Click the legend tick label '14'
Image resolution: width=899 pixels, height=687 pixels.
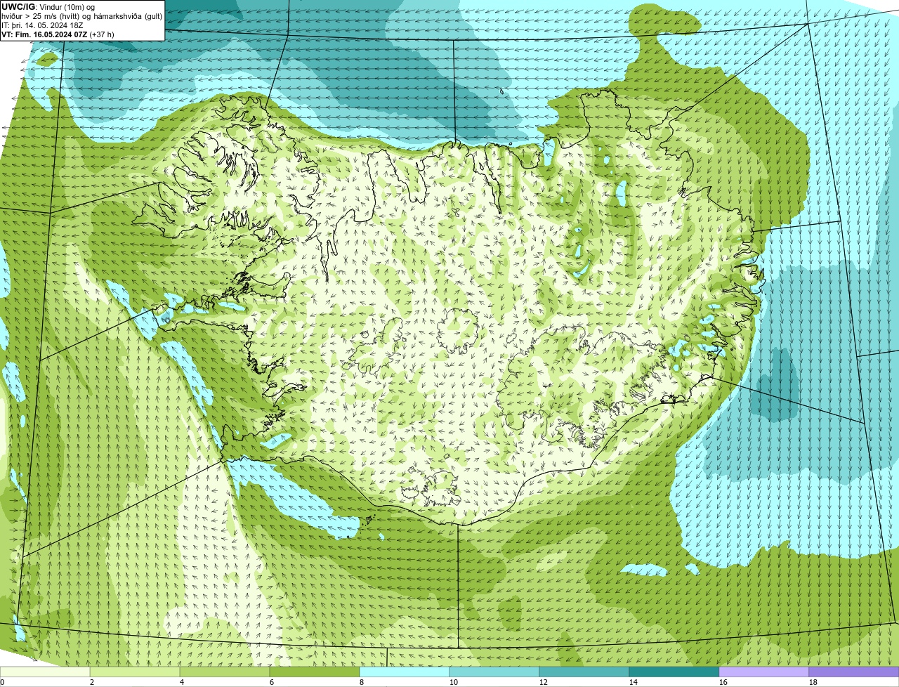pyautogui.click(x=634, y=682)
